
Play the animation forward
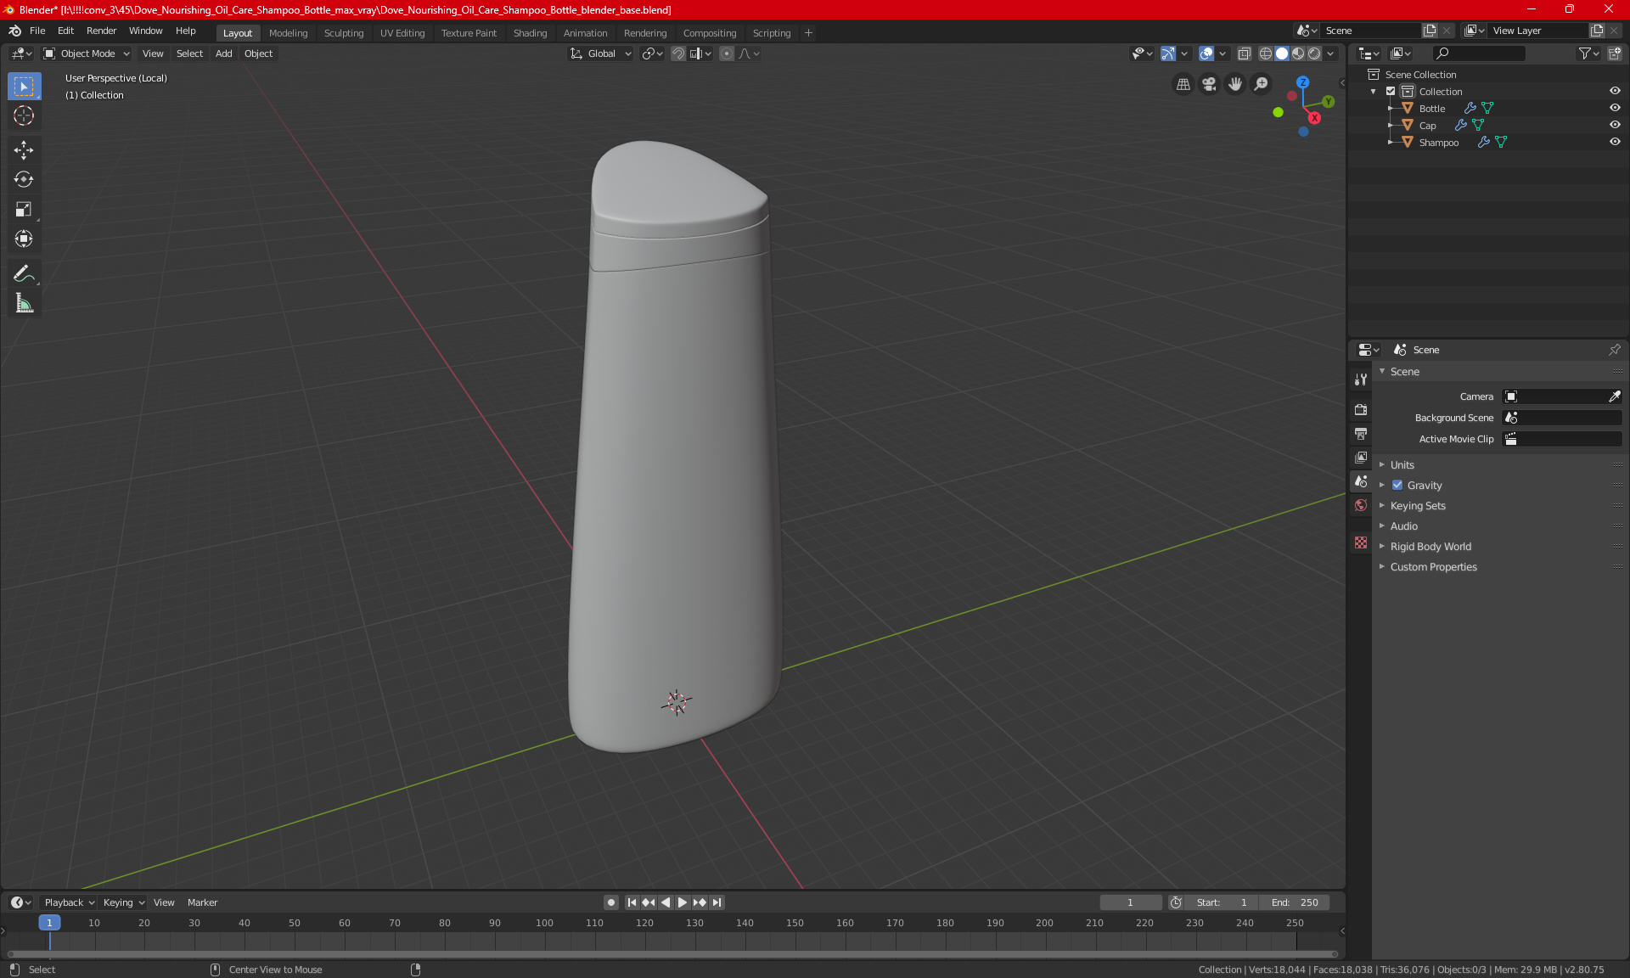coord(683,902)
